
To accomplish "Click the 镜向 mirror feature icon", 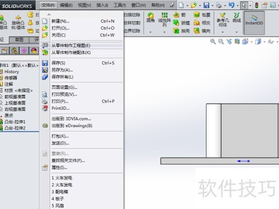I will pyautogui.click(x=196, y=31).
